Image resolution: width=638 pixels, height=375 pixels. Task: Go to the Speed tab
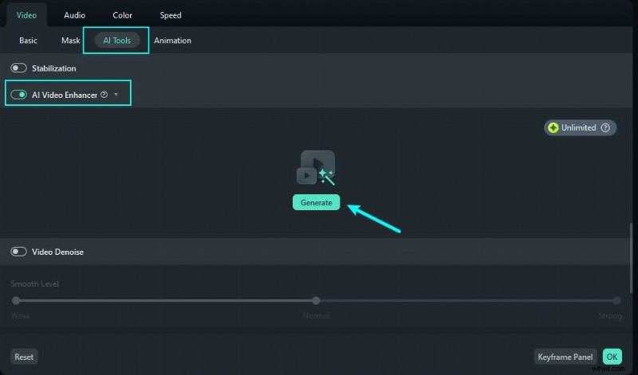pyautogui.click(x=170, y=15)
